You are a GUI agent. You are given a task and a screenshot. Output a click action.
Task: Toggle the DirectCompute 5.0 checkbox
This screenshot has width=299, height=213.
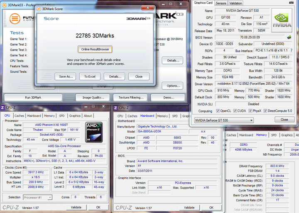coord(265,111)
